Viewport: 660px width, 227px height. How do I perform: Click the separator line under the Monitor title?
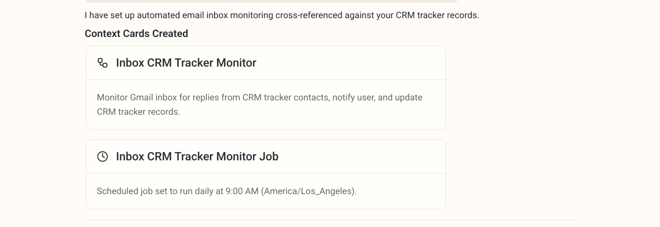click(x=266, y=80)
